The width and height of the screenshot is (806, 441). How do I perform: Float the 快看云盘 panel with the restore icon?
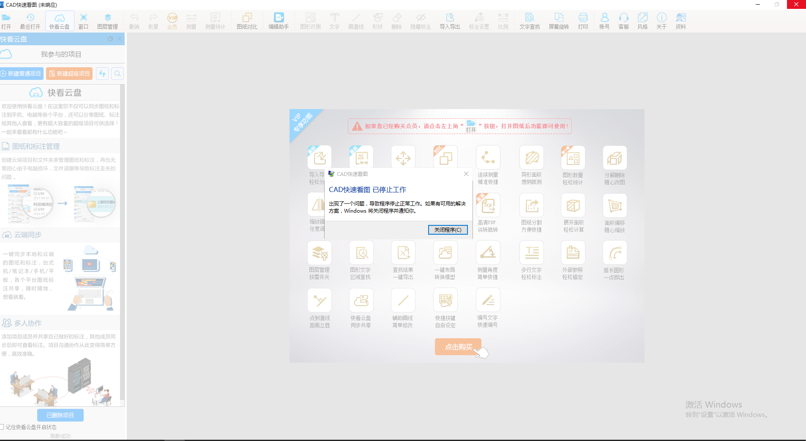click(110, 39)
